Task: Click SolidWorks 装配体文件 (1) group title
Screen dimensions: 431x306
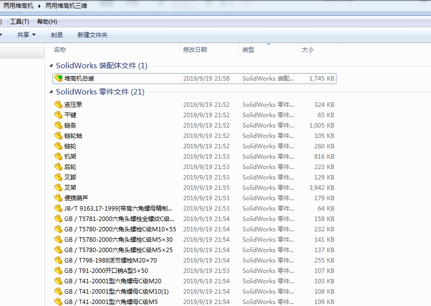Action: point(102,66)
